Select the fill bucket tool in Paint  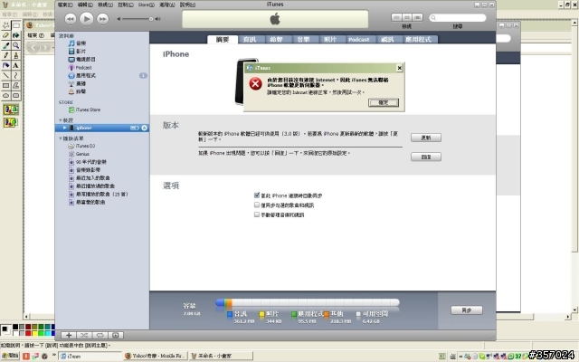click(16, 35)
